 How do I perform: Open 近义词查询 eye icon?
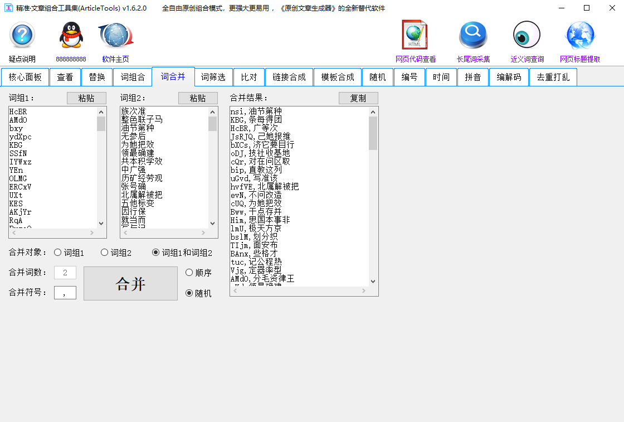coord(526,34)
